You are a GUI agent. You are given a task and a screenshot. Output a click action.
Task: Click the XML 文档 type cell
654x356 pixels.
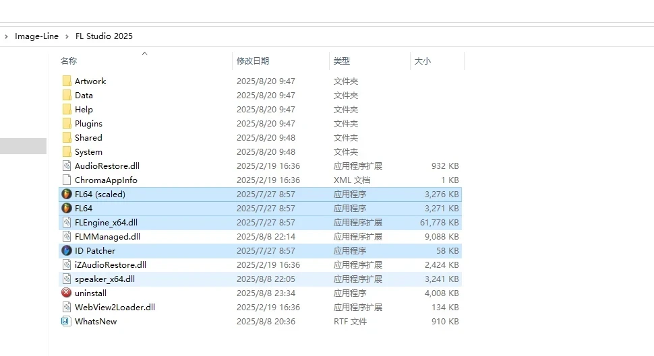point(351,180)
